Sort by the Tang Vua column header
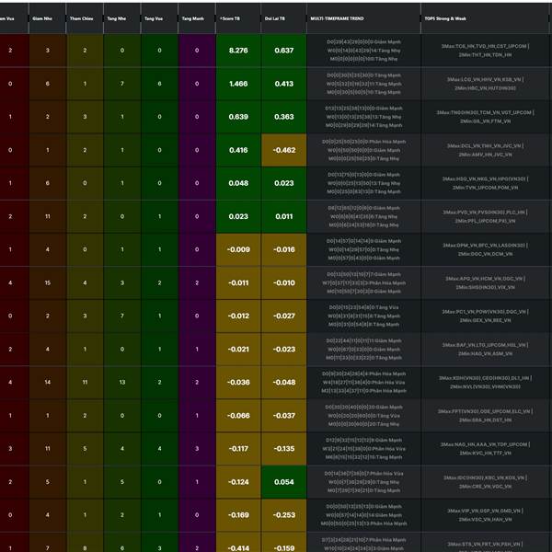 tap(159, 18)
